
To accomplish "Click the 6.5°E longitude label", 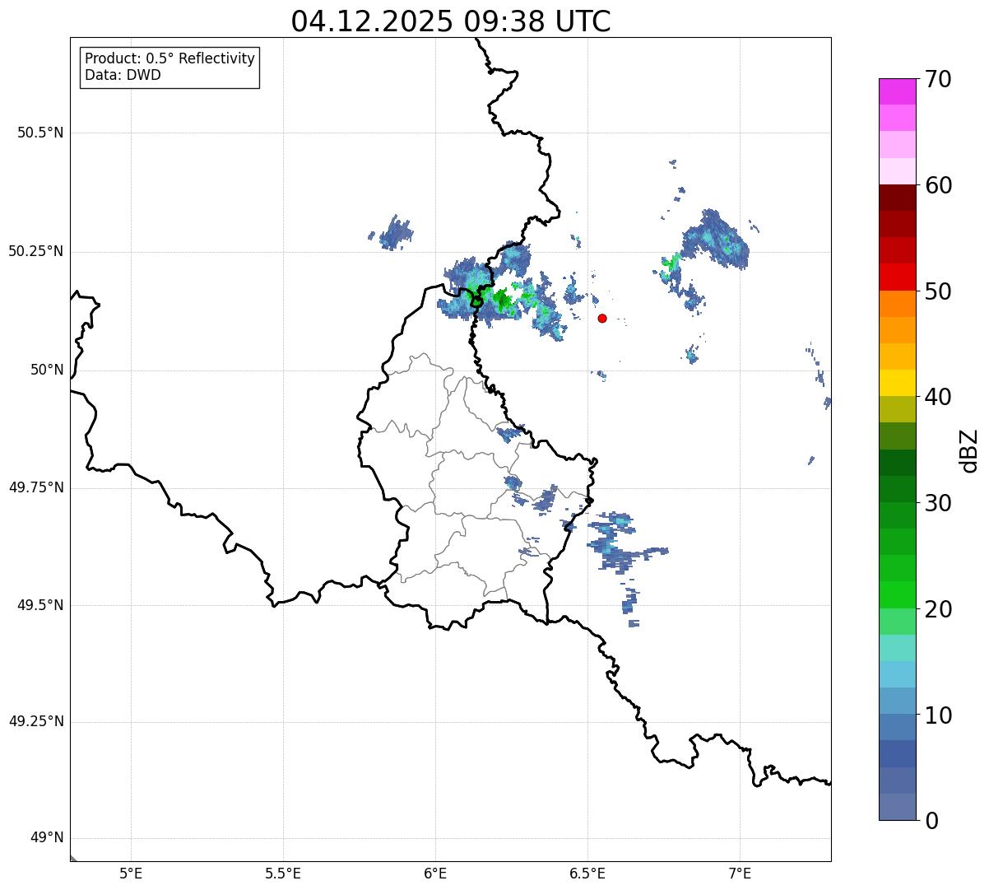I will [x=587, y=874].
